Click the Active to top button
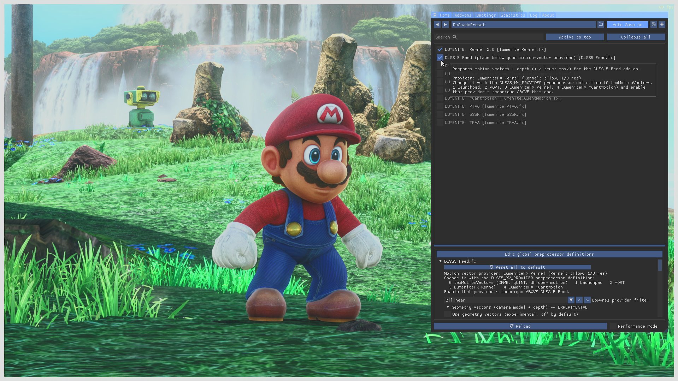The width and height of the screenshot is (678, 381). (x=575, y=37)
